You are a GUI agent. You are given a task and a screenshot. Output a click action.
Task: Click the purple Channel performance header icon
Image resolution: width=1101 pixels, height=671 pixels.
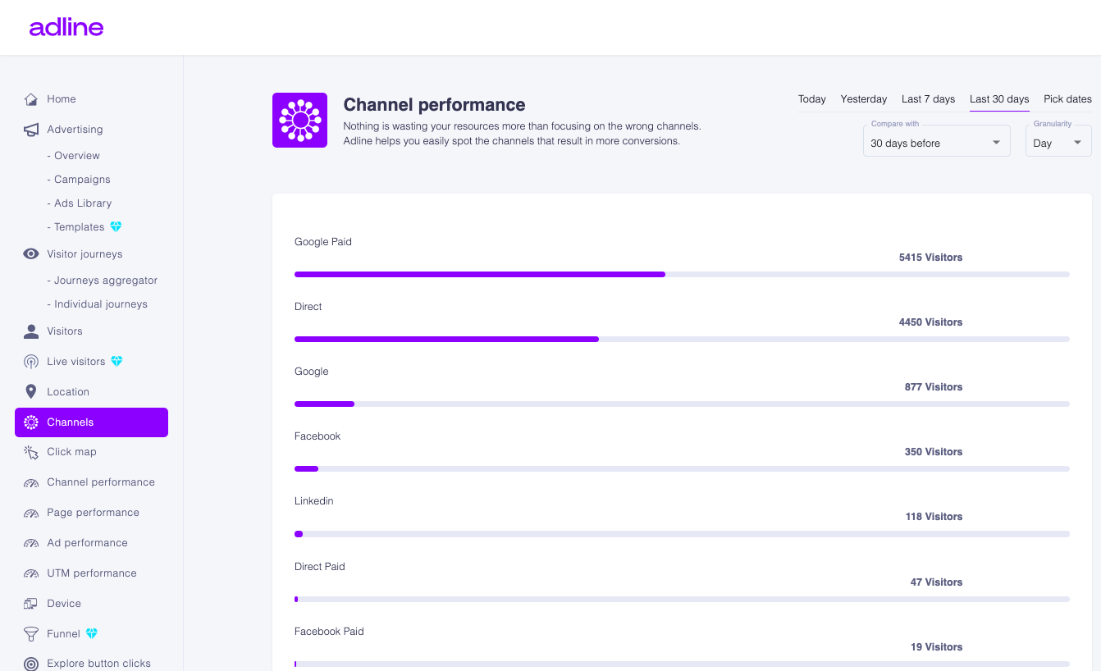click(300, 120)
